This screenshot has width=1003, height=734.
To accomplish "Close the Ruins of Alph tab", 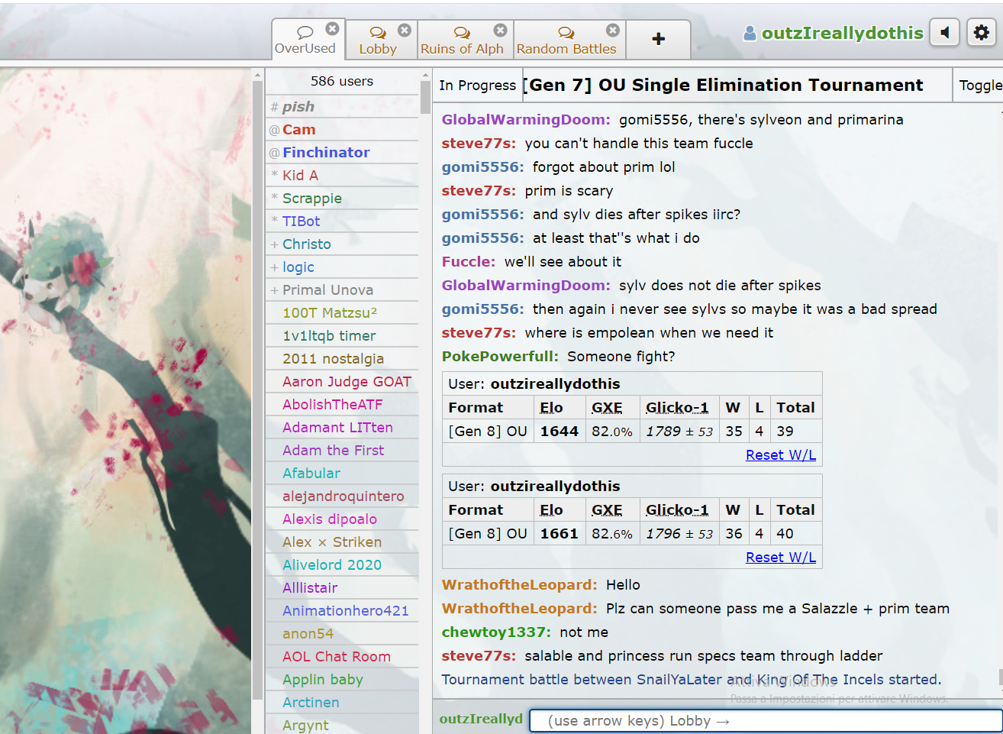I will click(500, 30).
